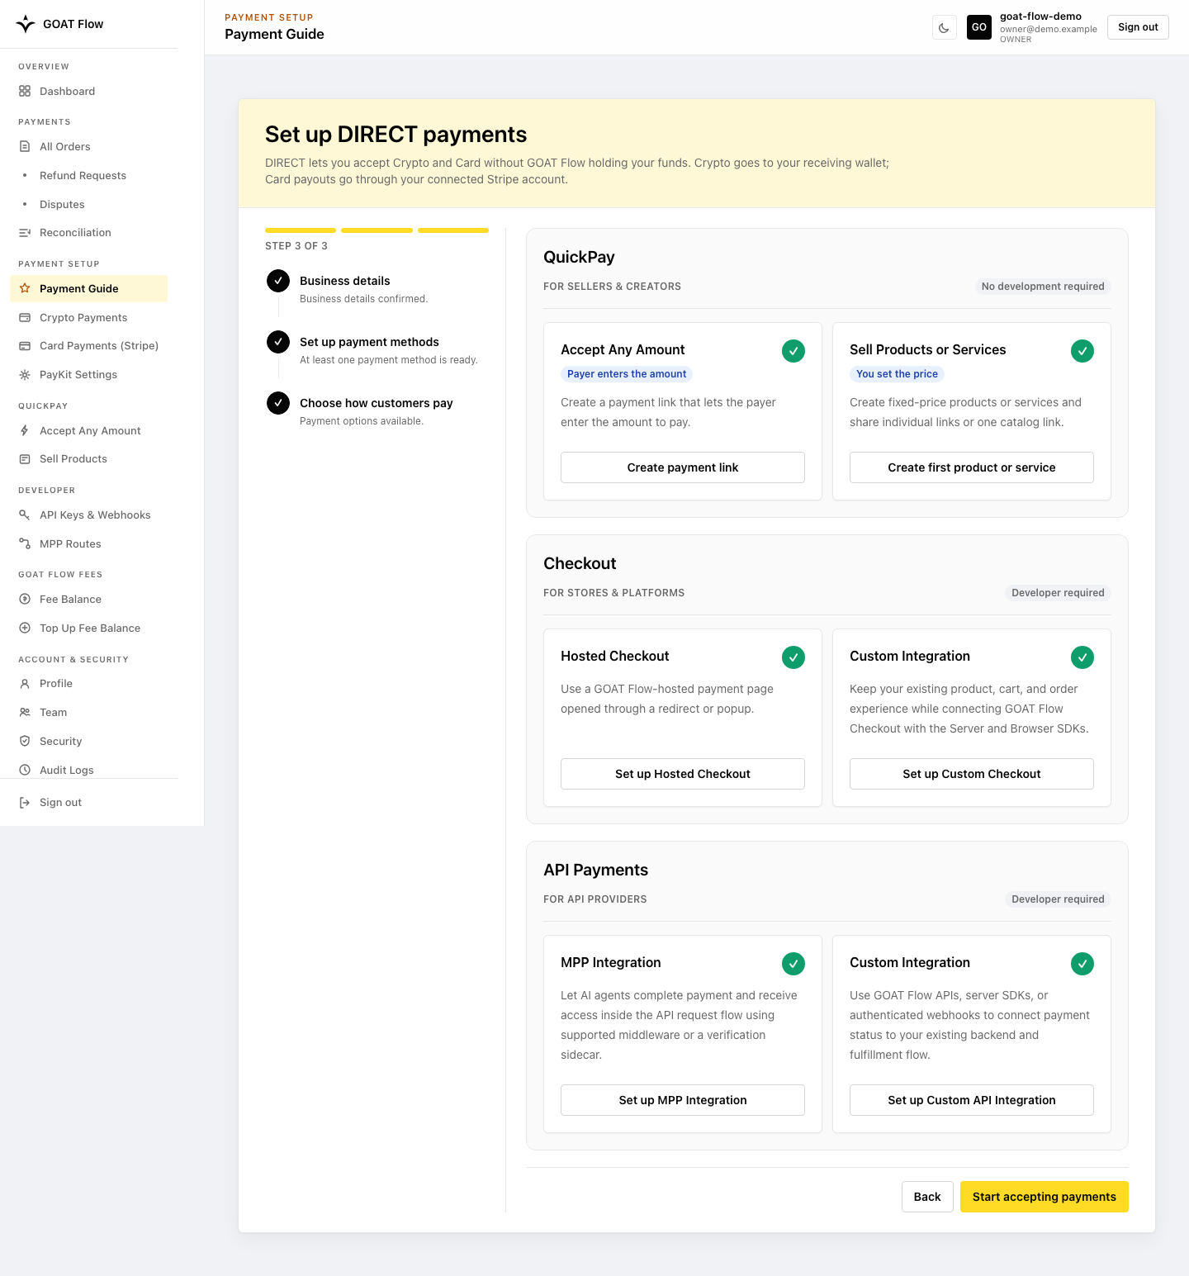Open Refund Requests in sidebar
1189x1276 pixels.
click(88, 176)
